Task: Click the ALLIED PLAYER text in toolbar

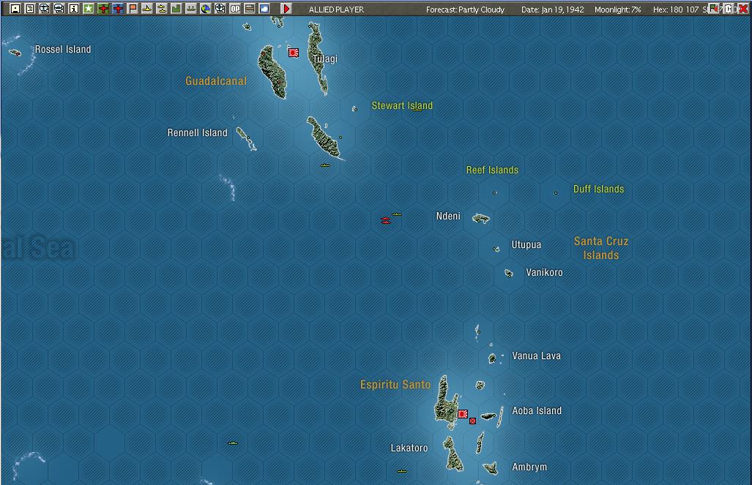Action: [x=336, y=10]
